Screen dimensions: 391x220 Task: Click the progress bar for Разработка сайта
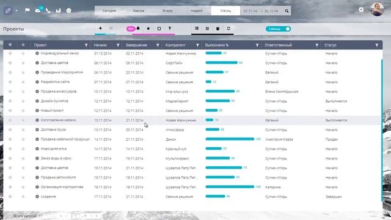[x=208, y=81]
